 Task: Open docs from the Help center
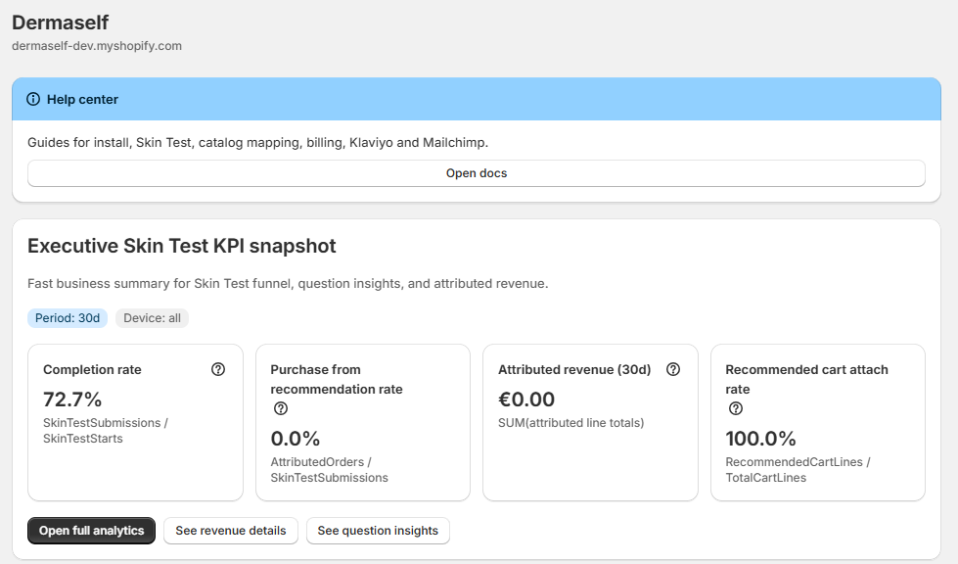click(x=476, y=173)
